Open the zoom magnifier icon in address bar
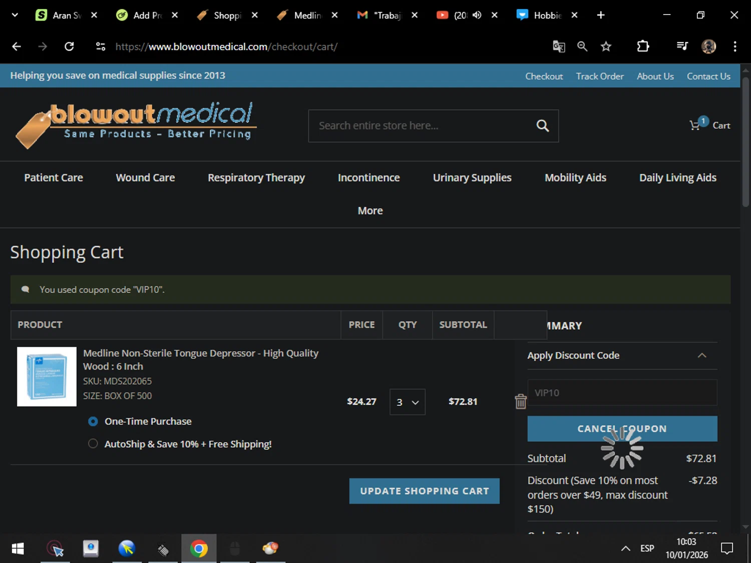 coord(582,47)
